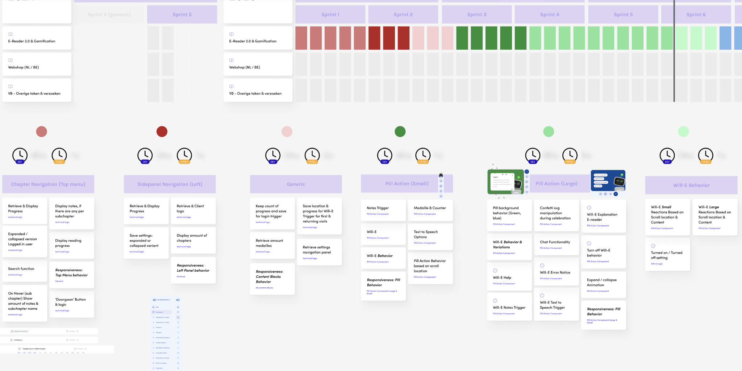Select the Sprint 1 header in the right roadmap
742x371 pixels.
coord(330,14)
